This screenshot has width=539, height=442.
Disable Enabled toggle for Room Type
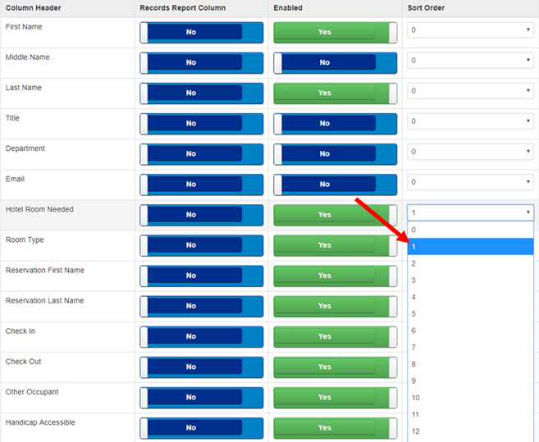pos(335,245)
